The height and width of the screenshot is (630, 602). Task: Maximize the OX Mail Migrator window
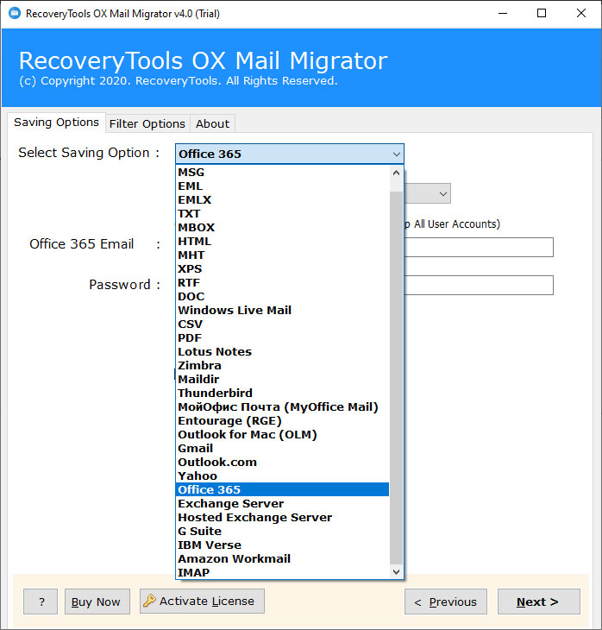click(x=542, y=13)
